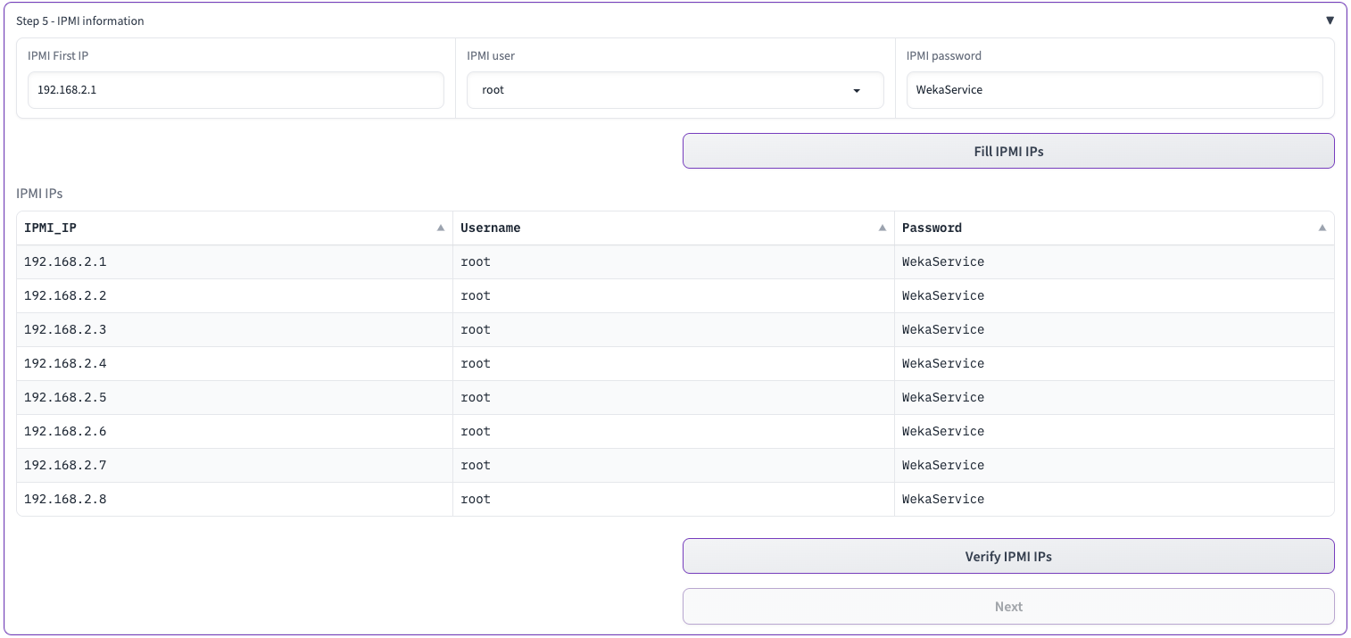Image resolution: width=1351 pixels, height=638 pixels.
Task: Click the Verify IPMI IPs button
Action: (1008, 556)
